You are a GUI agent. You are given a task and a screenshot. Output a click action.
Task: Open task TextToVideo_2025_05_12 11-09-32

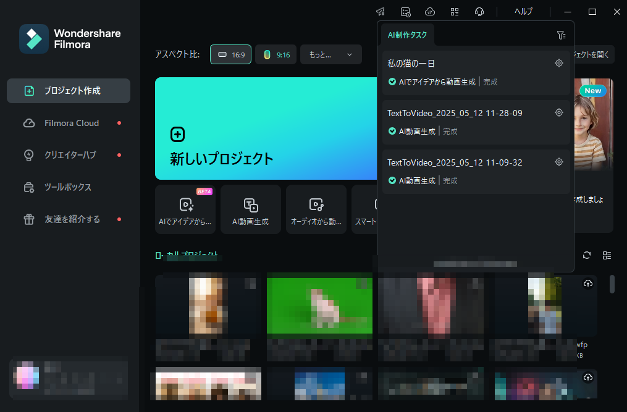point(455,163)
